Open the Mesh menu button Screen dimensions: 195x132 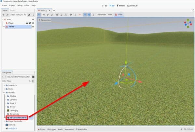(x=119, y=15)
